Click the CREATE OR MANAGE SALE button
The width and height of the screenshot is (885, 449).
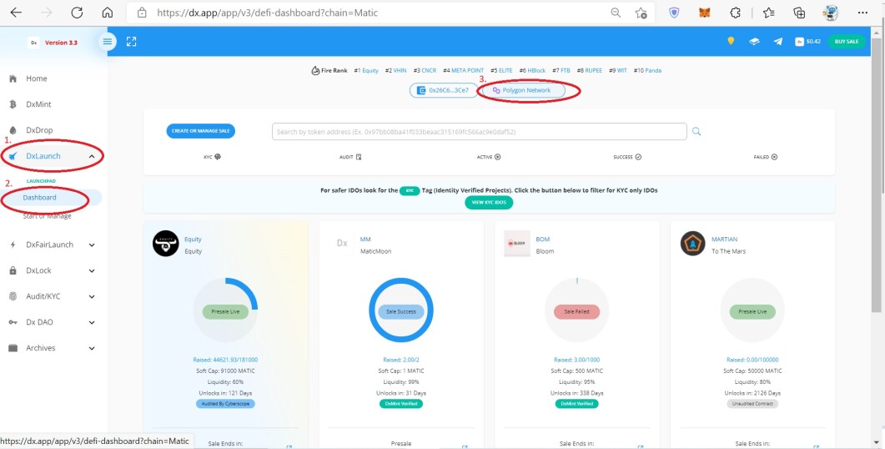pyautogui.click(x=200, y=131)
